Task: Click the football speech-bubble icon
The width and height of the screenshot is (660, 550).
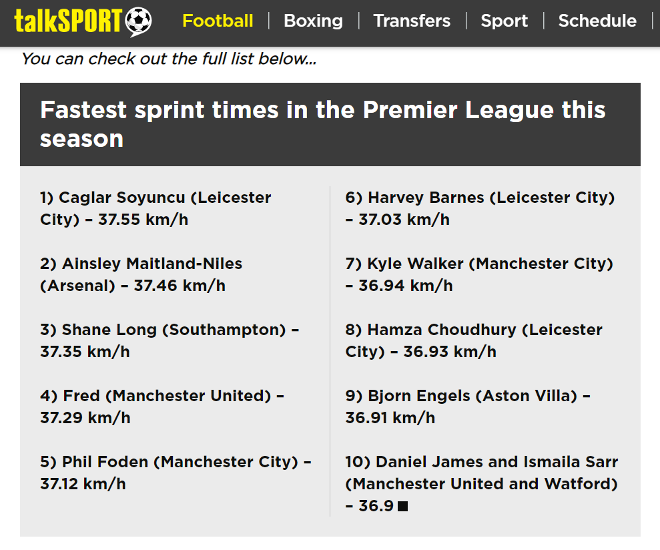Action: click(x=139, y=21)
